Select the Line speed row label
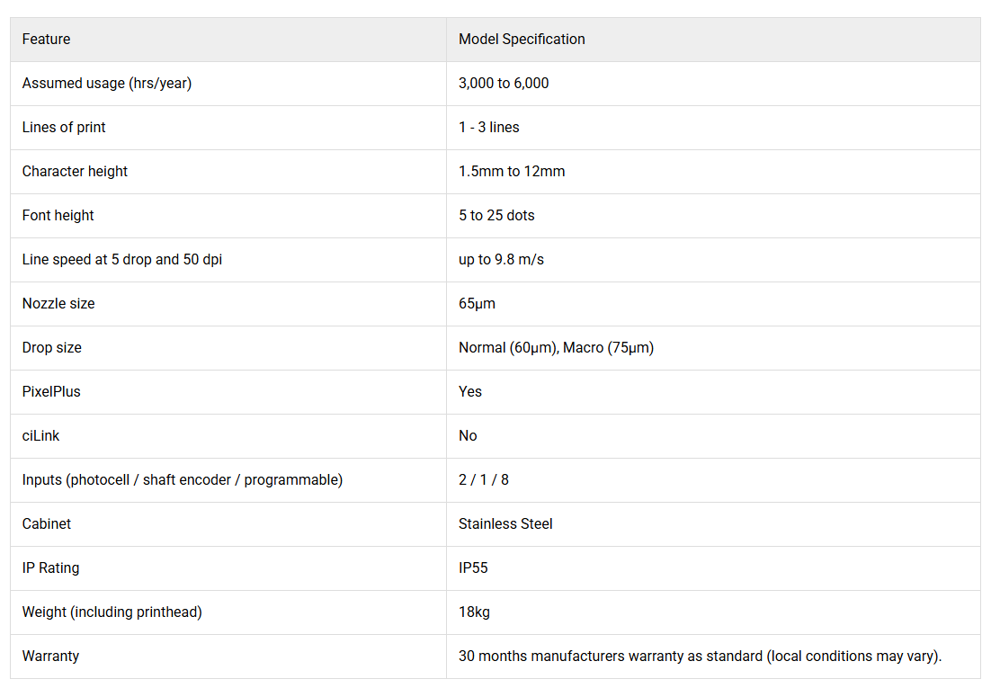The width and height of the screenshot is (991, 697). 121,260
